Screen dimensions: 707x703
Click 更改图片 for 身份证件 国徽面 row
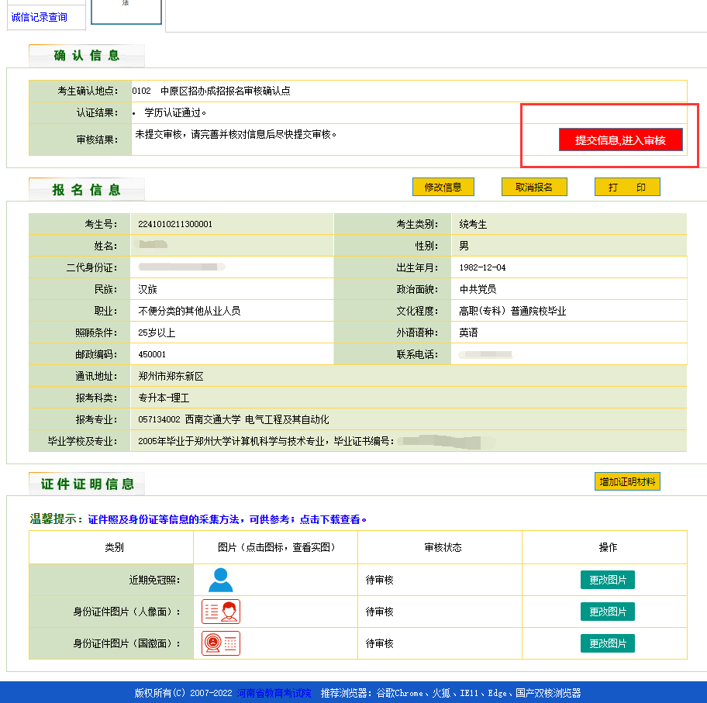(x=607, y=643)
